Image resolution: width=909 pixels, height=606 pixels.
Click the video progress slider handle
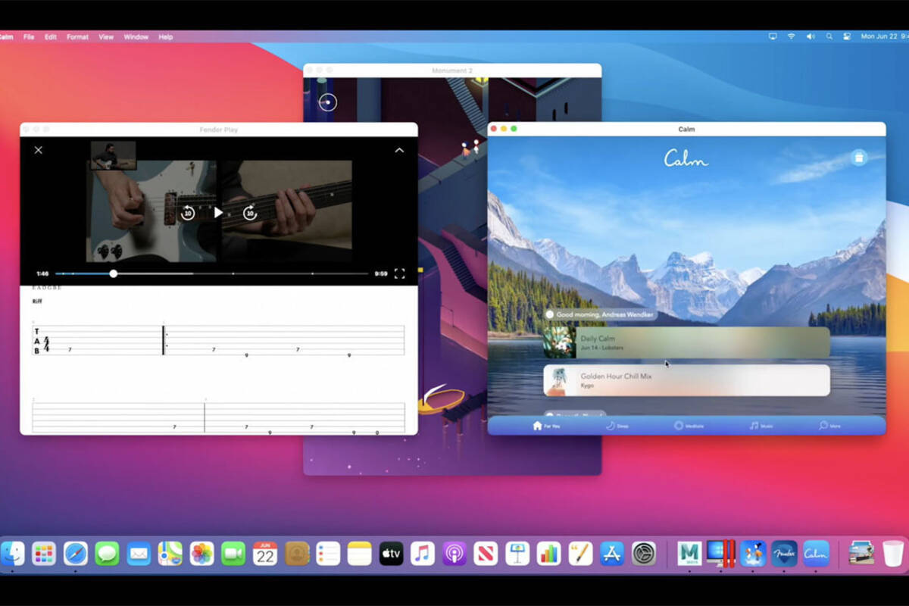tap(114, 273)
